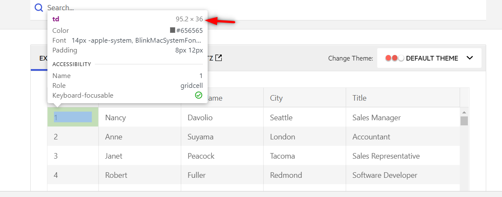Click the theme color dots icon
The image size is (502, 197).
(x=394, y=58)
